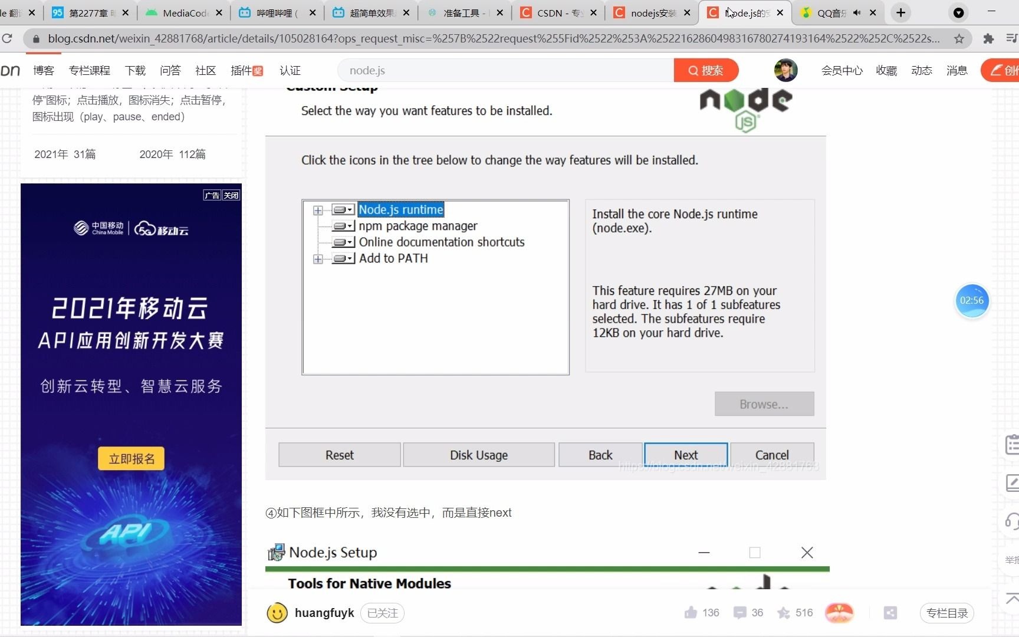This screenshot has height=637, width=1019.
Task: Select npm package manager tree item
Action: click(x=418, y=226)
